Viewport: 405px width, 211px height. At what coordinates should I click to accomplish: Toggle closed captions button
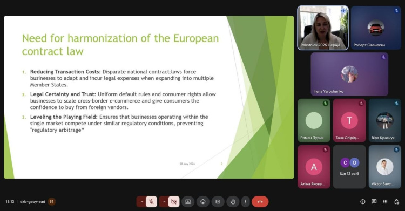pyautogui.click(x=218, y=202)
